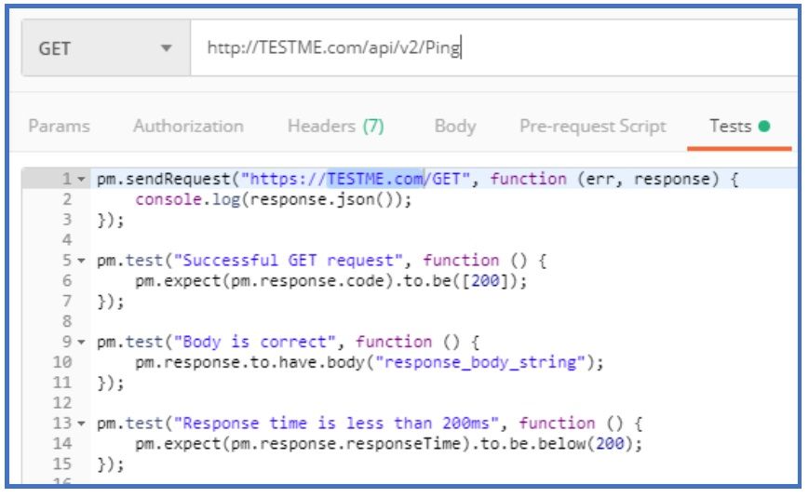Viewport: 809px width, 498px height.
Task: Fold the "Successful GET request" test on line 5
Action: pos(82,261)
